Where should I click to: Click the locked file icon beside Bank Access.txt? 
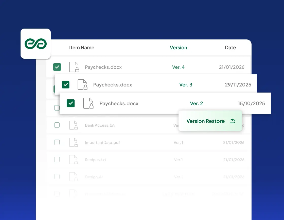click(x=74, y=125)
